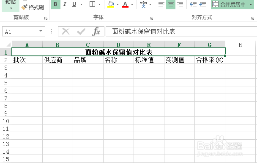Open underline style dropdown arrow
This screenshot has height=163, width=257.
(x=81, y=4)
